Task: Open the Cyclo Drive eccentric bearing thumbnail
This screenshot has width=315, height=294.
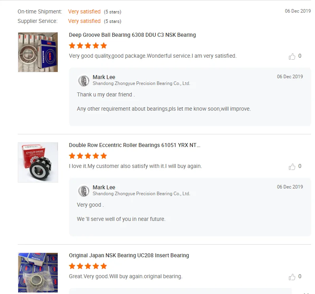Action: pyautogui.click(x=38, y=162)
